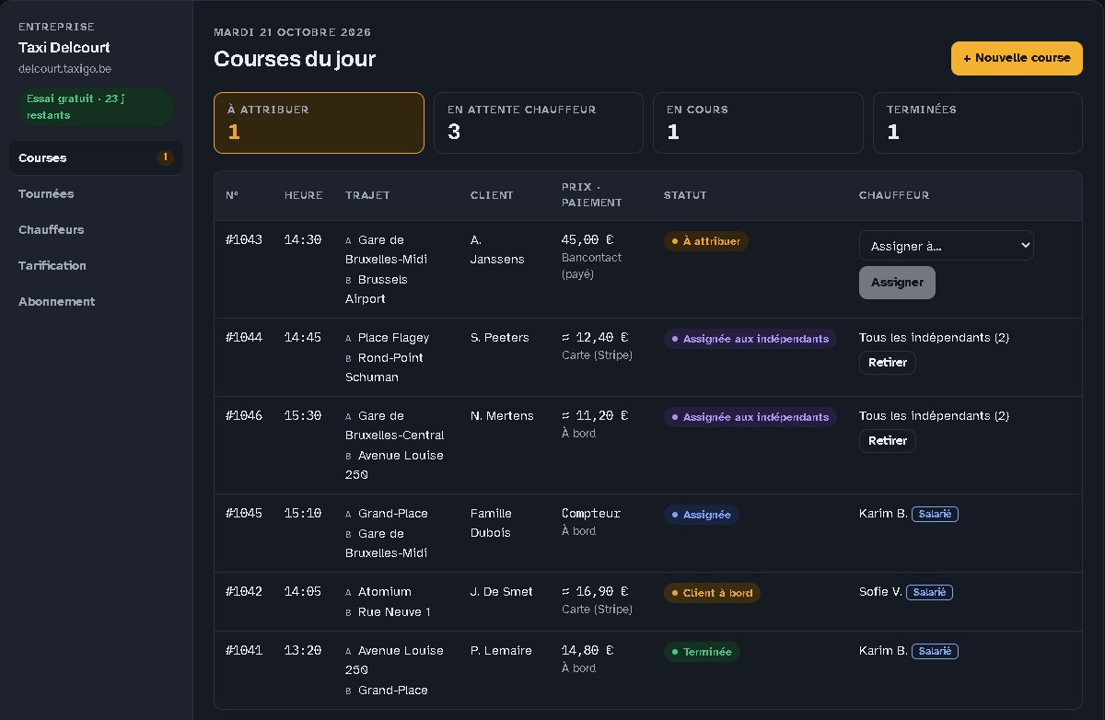Click the price "45,00 €"
1105x720 pixels.
tap(587, 239)
